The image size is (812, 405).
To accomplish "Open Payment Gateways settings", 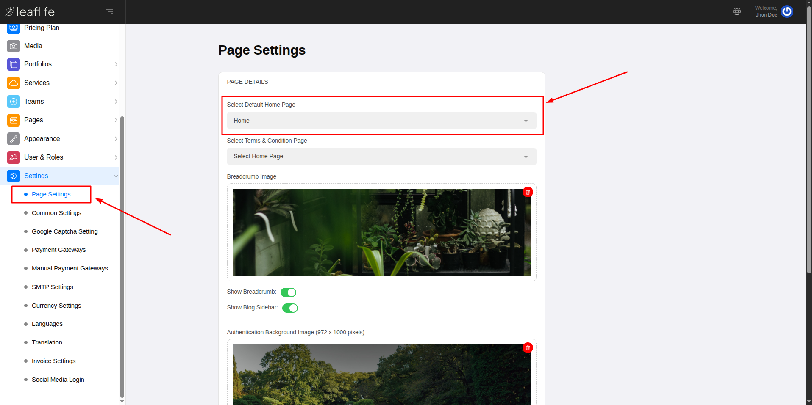I will click(x=59, y=250).
